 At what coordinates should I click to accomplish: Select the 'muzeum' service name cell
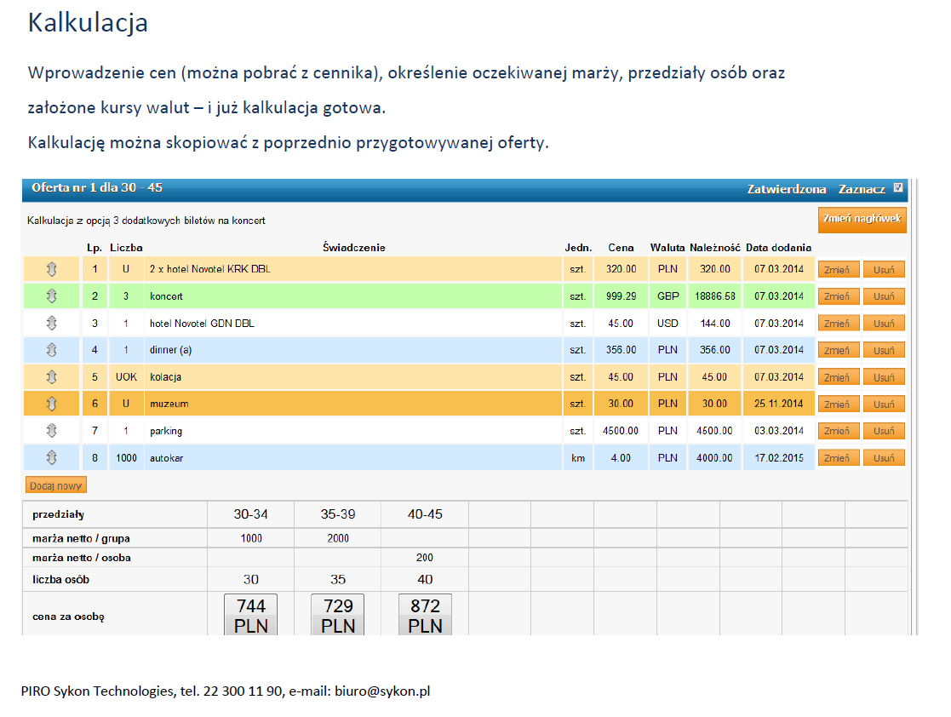353,404
